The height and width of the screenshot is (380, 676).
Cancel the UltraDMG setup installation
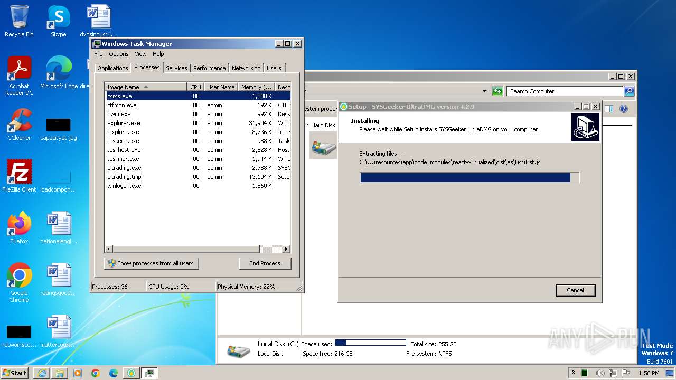tap(575, 290)
